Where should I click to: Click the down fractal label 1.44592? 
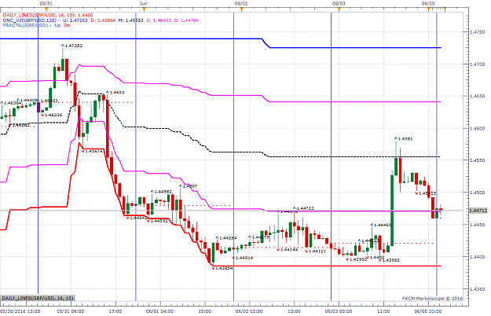coord(159,221)
